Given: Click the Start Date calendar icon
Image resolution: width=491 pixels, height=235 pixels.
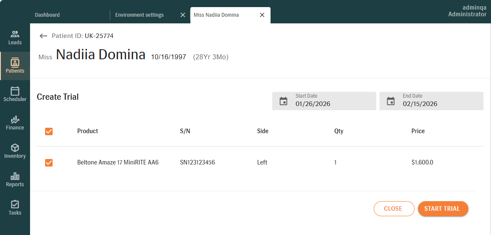Looking at the screenshot, I should pyautogui.click(x=283, y=101).
